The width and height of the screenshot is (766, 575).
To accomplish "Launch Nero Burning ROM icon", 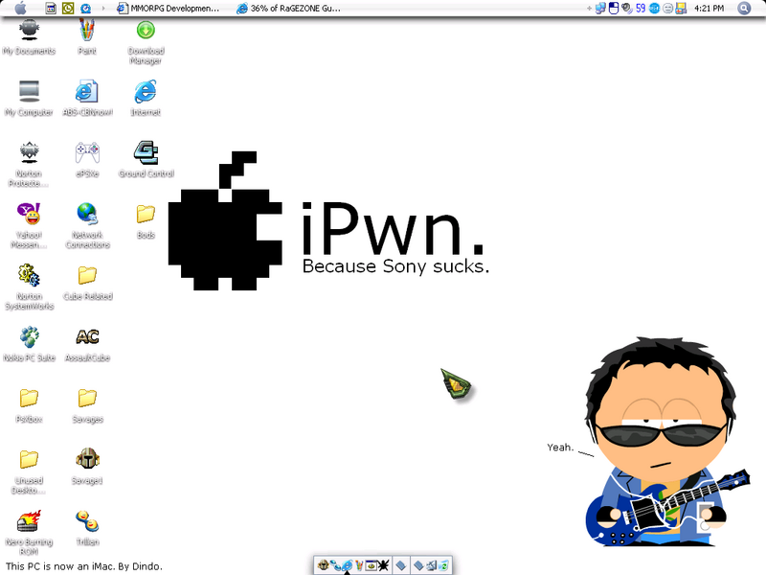I will [29, 533].
